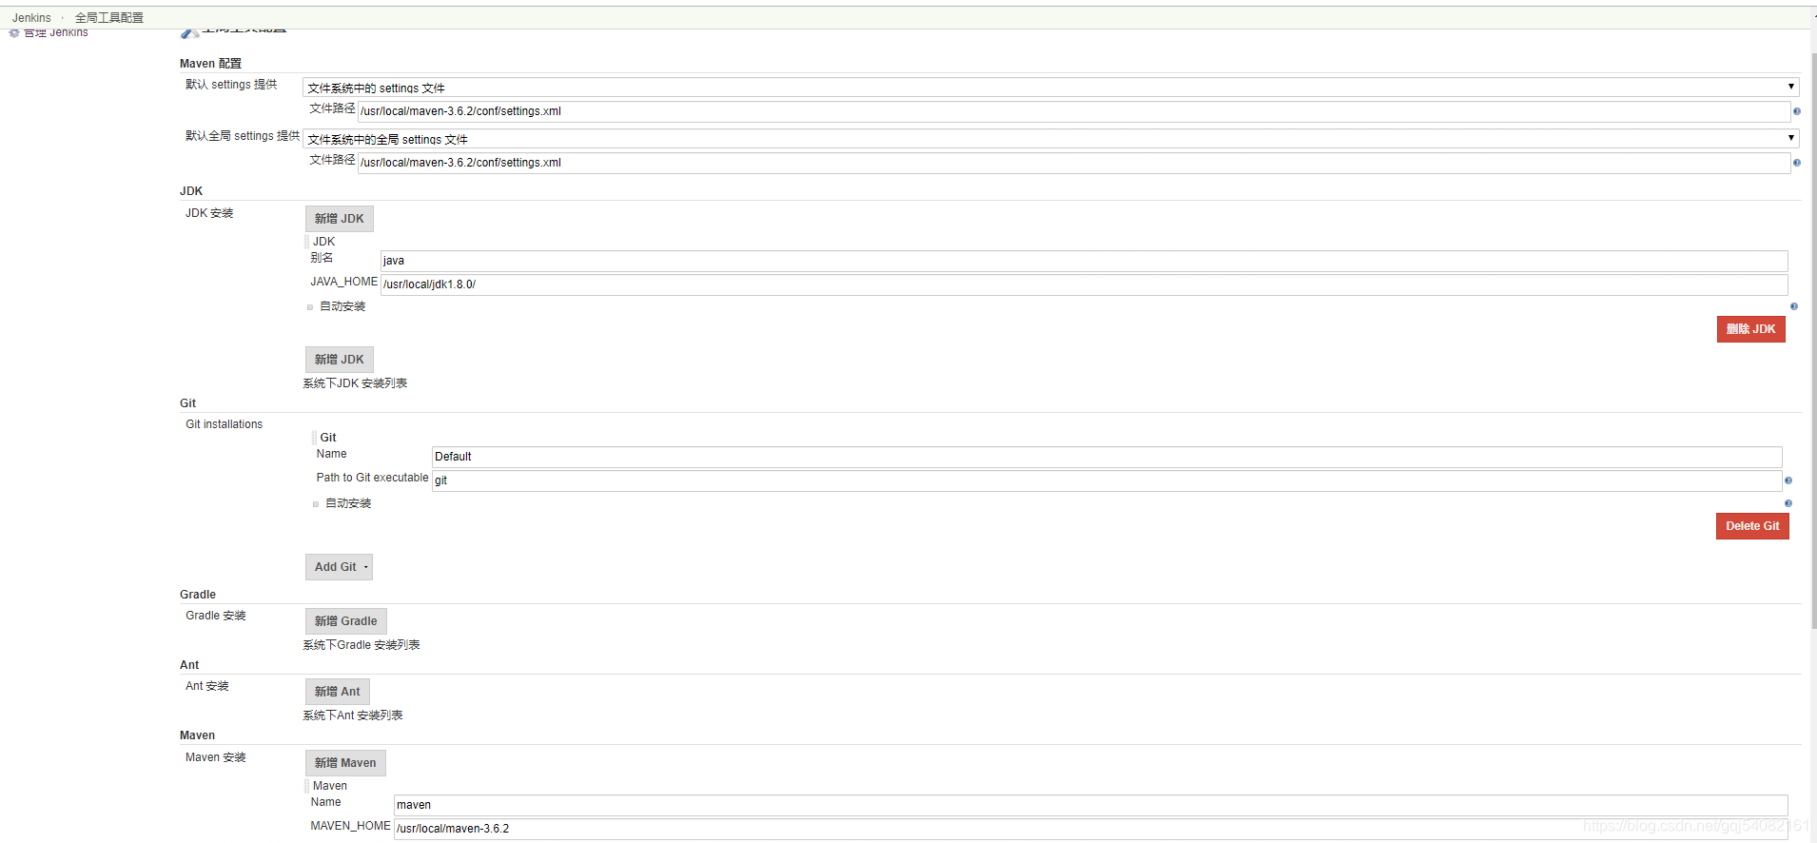Expand the Add Git dropdown button
This screenshot has height=843, width=1817.
click(339, 567)
